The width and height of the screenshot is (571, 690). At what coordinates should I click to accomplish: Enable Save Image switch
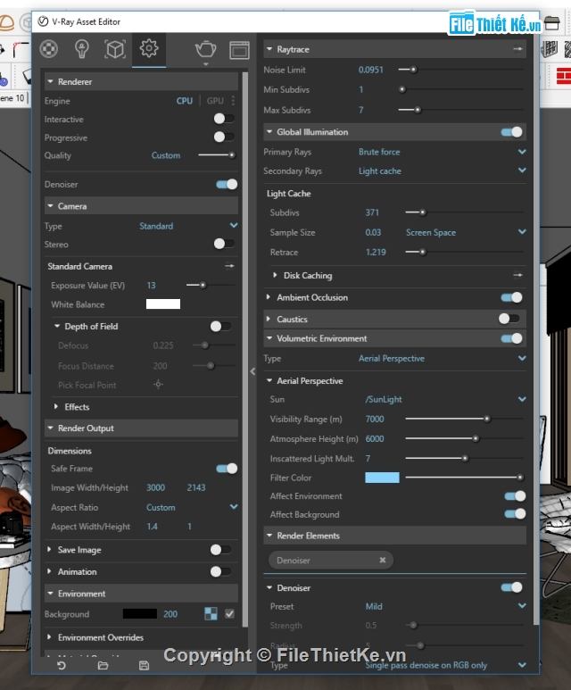click(x=220, y=549)
